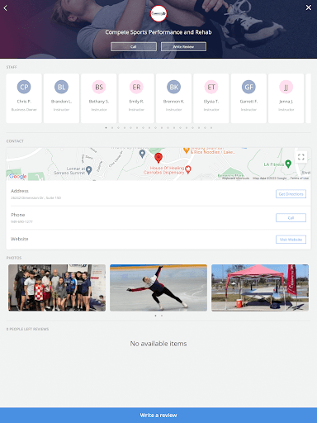Click Call button in header banner
This screenshot has width=317, height=423.
pyautogui.click(x=134, y=46)
